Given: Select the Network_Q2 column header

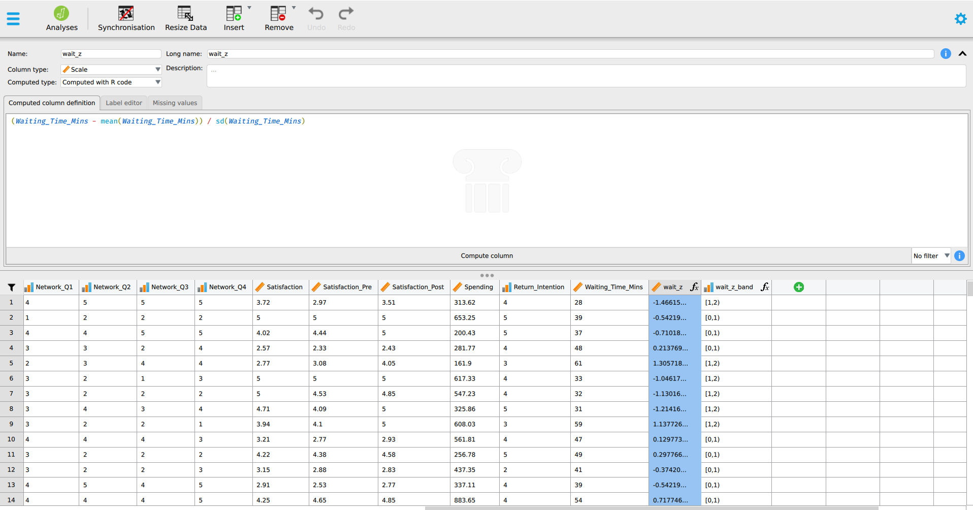Looking at the screenshot, I should (x=108, y=287).
